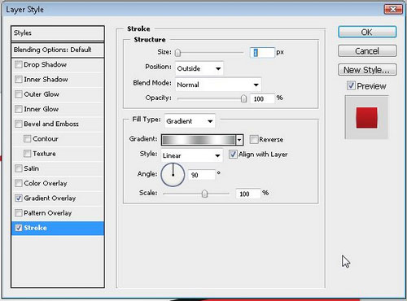Enable Bevel and Emboss checkbox

click(19, 124)
